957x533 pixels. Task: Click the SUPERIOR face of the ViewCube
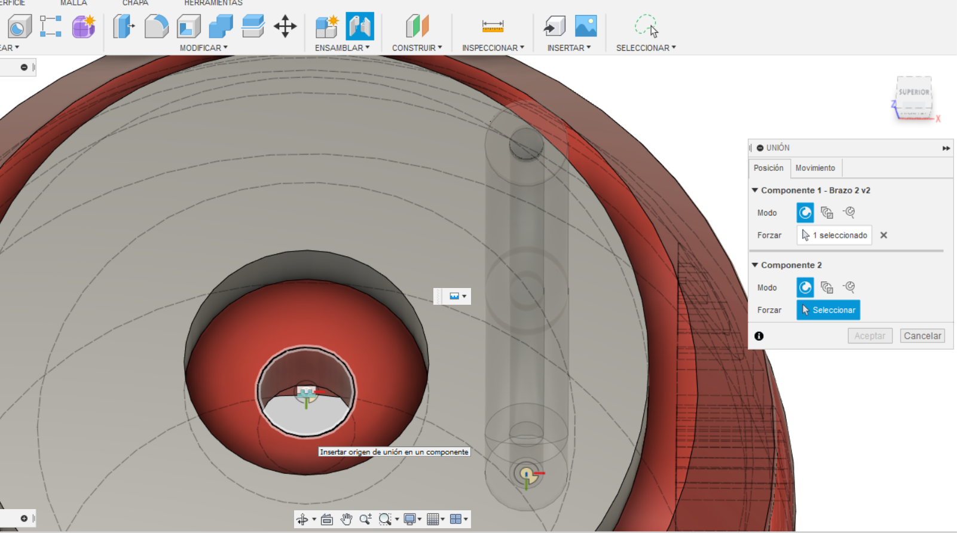914,92
